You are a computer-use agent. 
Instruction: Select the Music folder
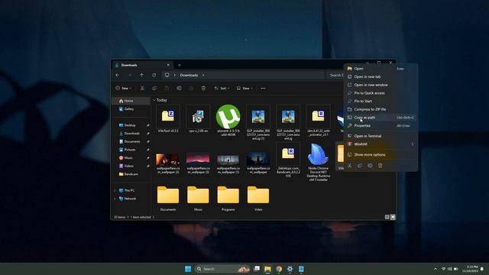[198, 199]
